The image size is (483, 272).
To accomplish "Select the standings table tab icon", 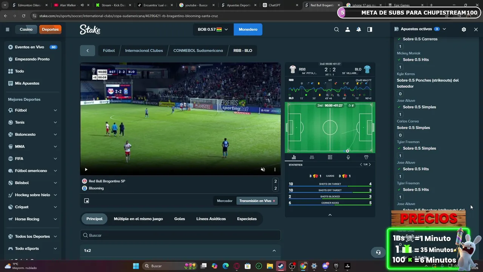I will click(x=330, y=157).
